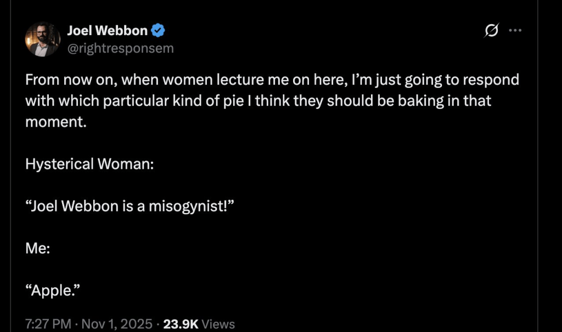Click the word "moment." in the post
Image resolution: width=562 pixels, height=332 pixels.
point(56,122)
